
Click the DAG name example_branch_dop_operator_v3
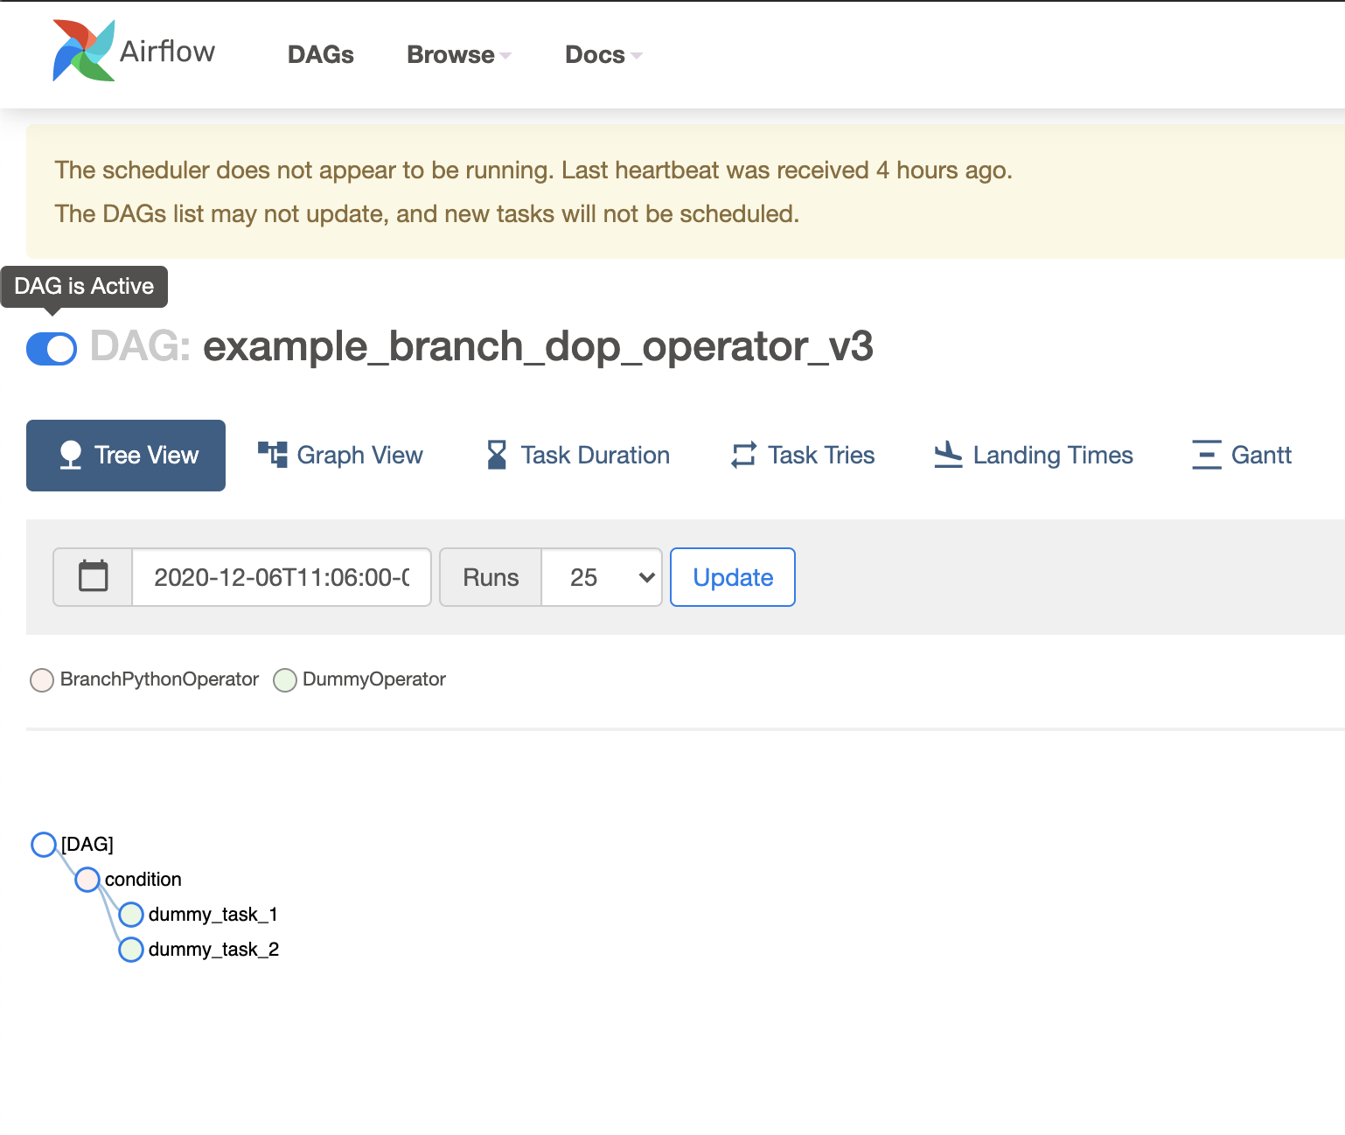pos(538,347)
